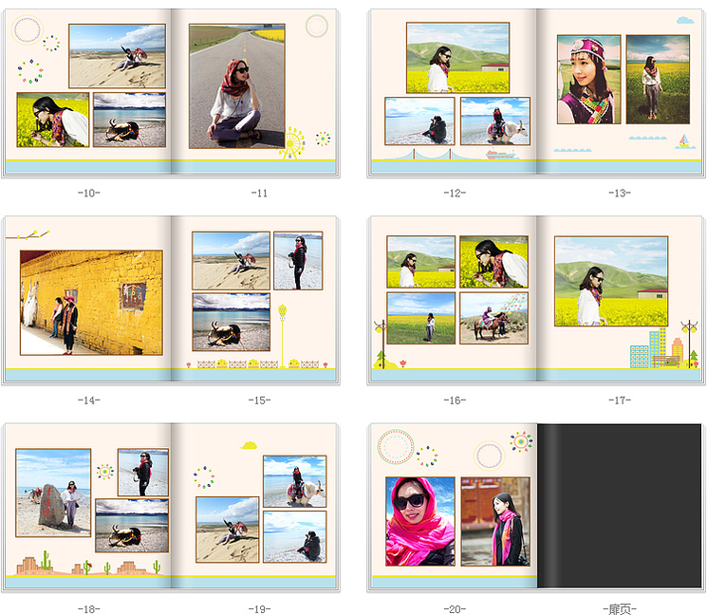
Task: Select page 12 large photo of woman with hills
Action: pos(457,58)
